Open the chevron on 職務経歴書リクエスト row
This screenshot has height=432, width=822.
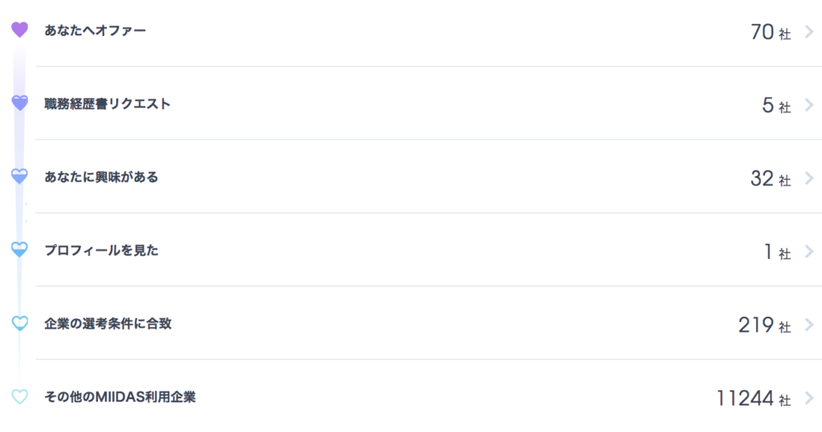click(x=809, y=105)
